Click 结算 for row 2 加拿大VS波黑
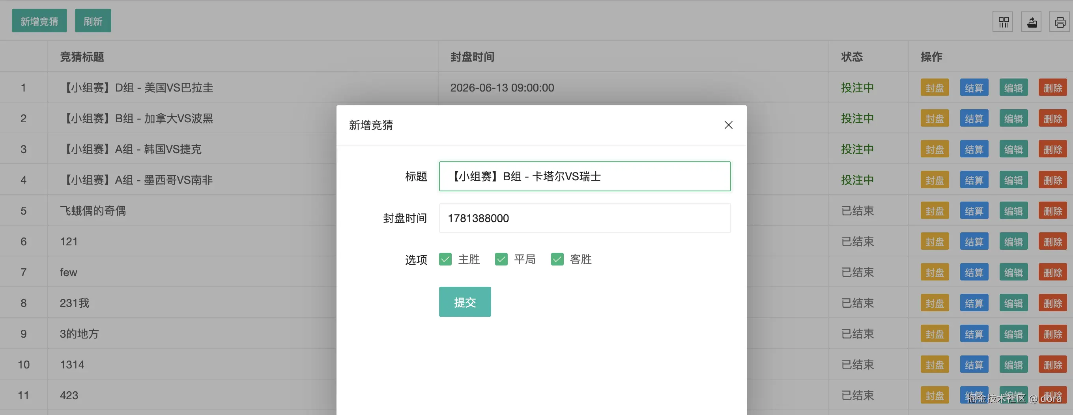1073x415 pixels. [x=974, y=118]
